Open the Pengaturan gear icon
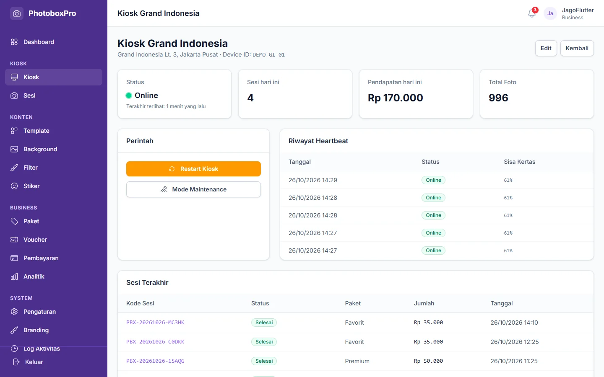Image resolution: width=604 pixels, height=377 pixels. point(14,312)
